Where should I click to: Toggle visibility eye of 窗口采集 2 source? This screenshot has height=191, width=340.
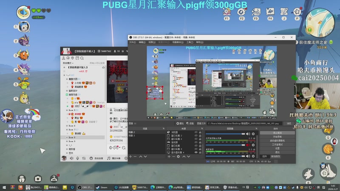(x=196, y=135)
